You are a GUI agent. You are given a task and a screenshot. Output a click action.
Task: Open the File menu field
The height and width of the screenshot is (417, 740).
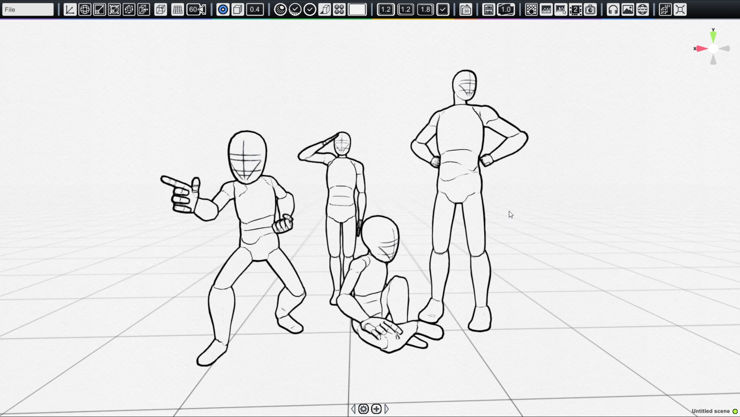(x=28, y=10)
